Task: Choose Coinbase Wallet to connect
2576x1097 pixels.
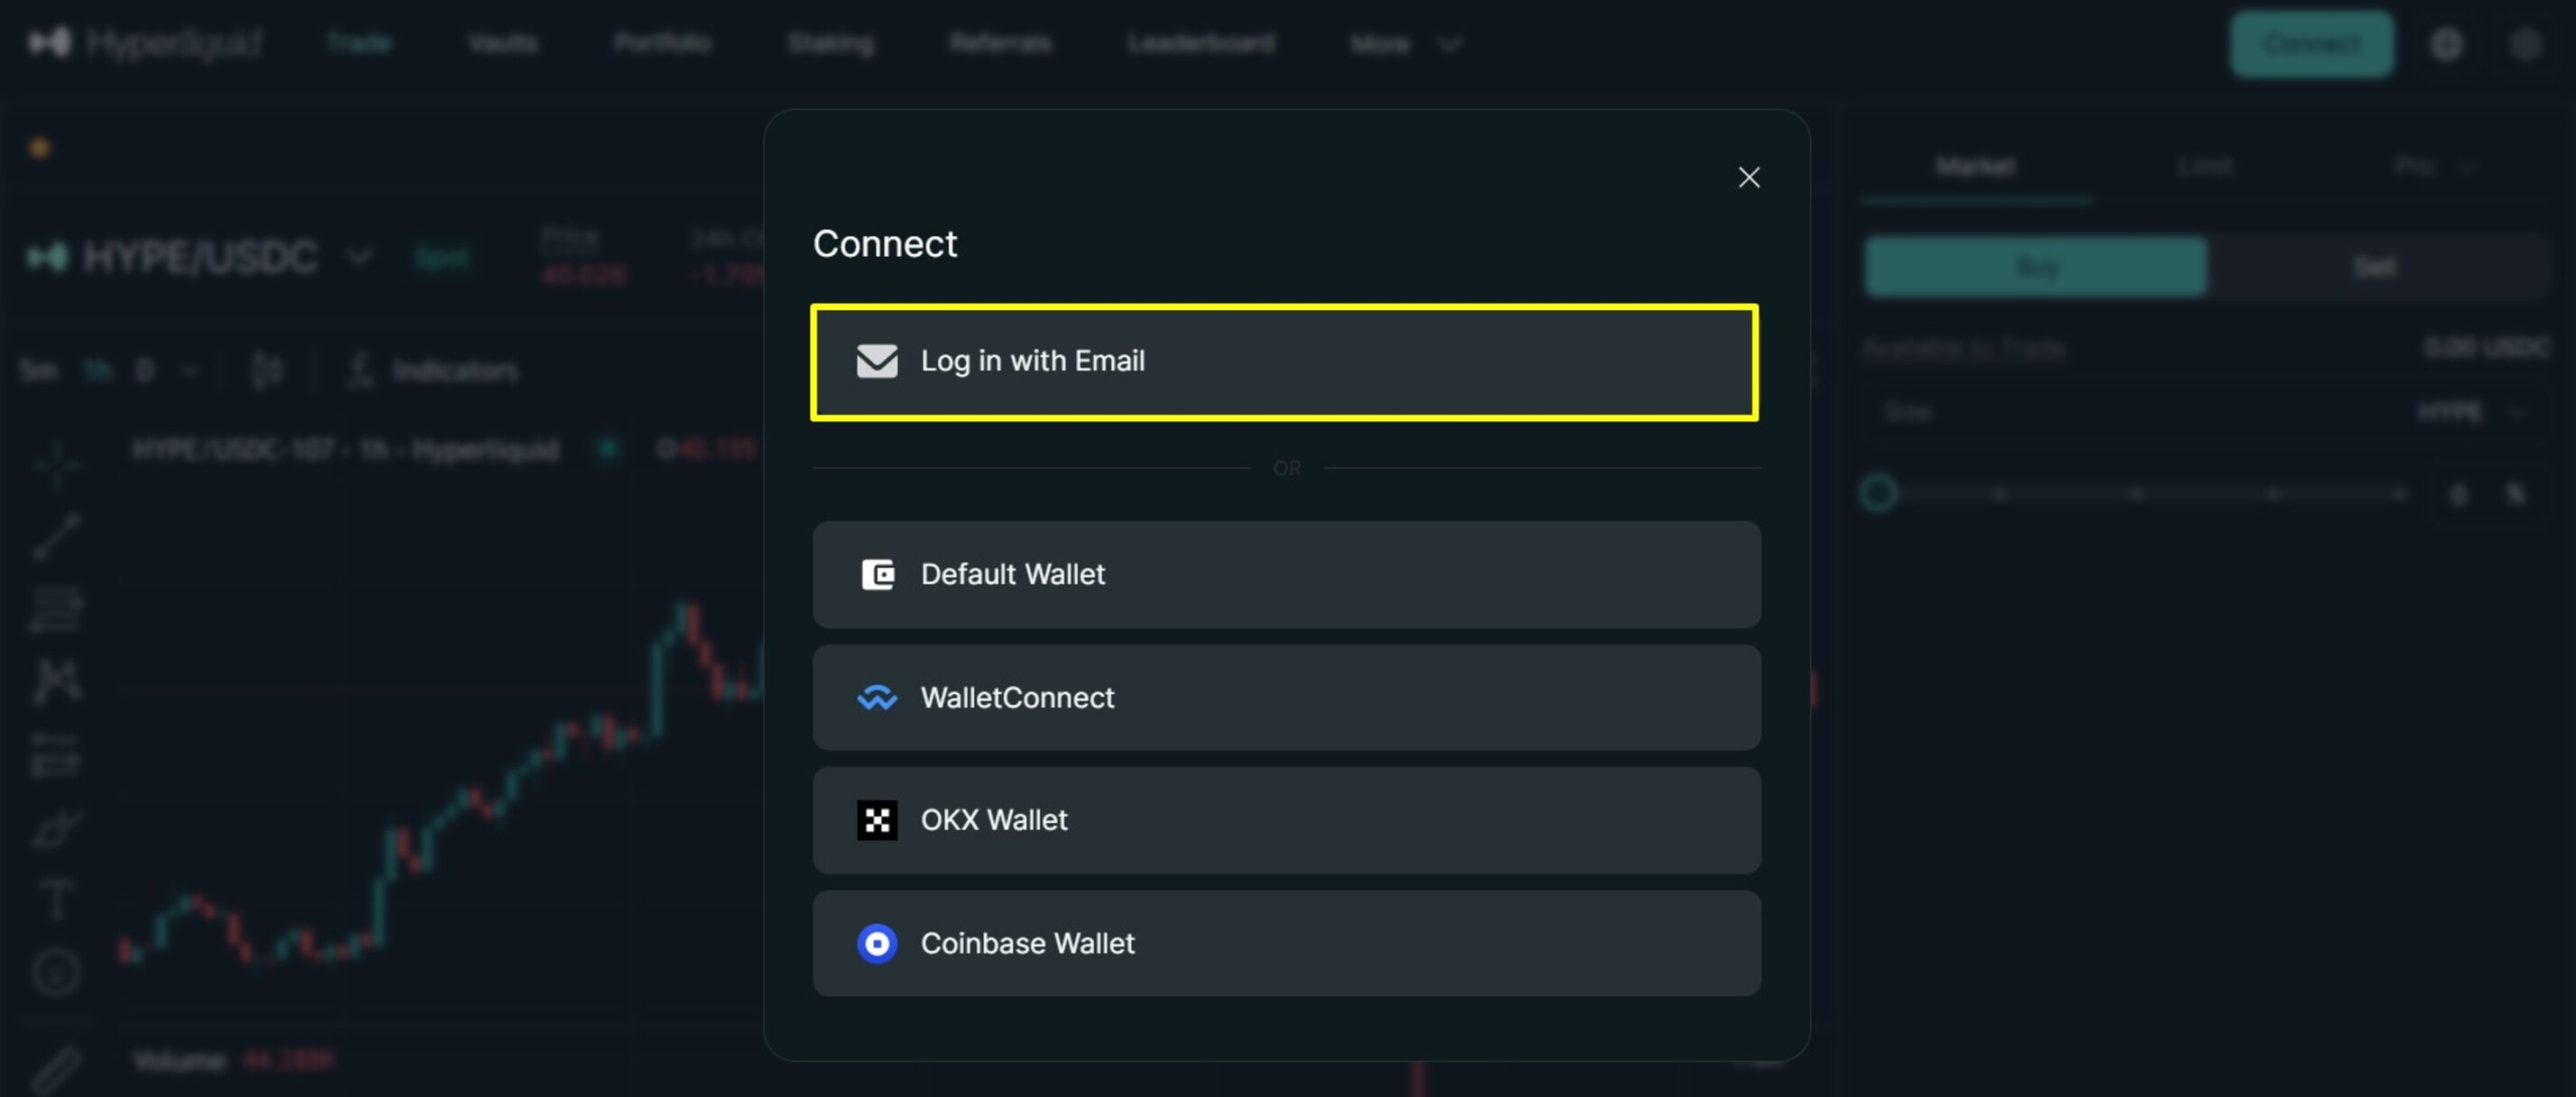Action: pyautogui.click(x=1285, y=943)
